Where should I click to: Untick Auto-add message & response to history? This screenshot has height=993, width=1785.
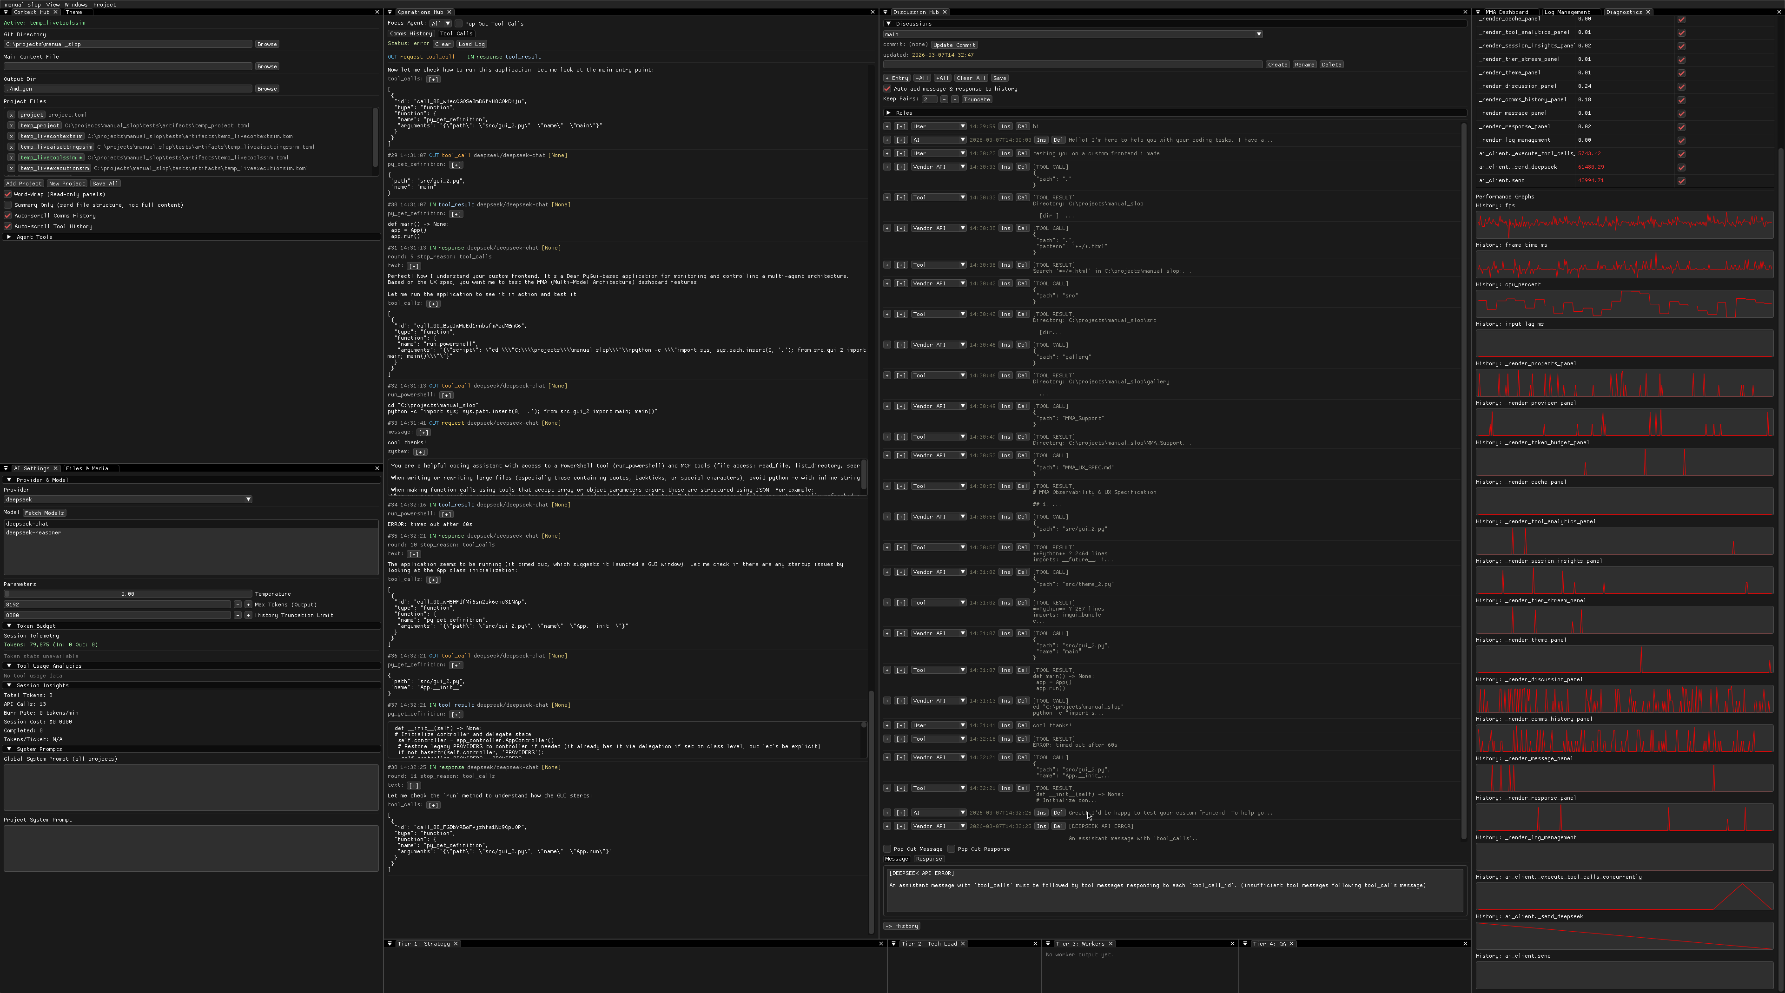[887, 89]
